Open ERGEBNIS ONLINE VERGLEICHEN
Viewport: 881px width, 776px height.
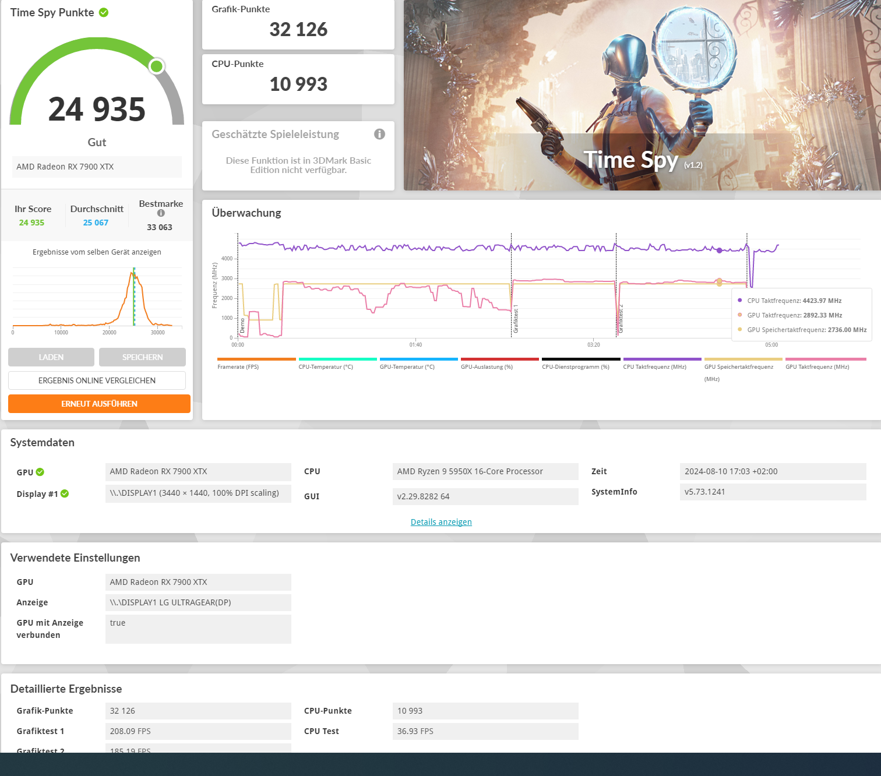tap(97, 380)
